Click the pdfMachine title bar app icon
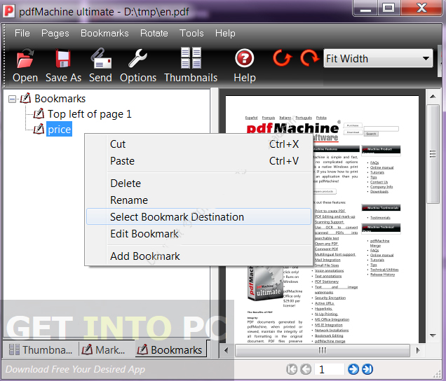Image resolution: width=446 pixels, height=381 pixels. [8, 11]
